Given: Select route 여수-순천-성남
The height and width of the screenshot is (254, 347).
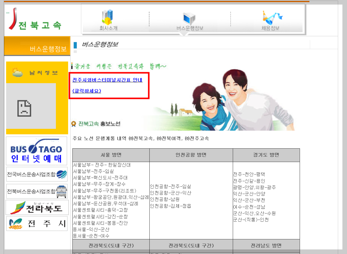Looking at the screenshot, I should coord(249,207).
